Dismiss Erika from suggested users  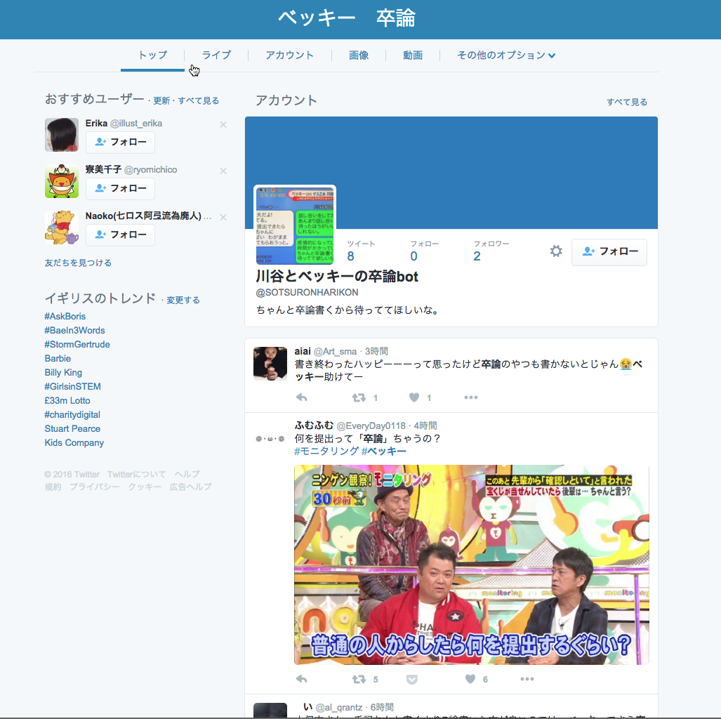point(223,125)
